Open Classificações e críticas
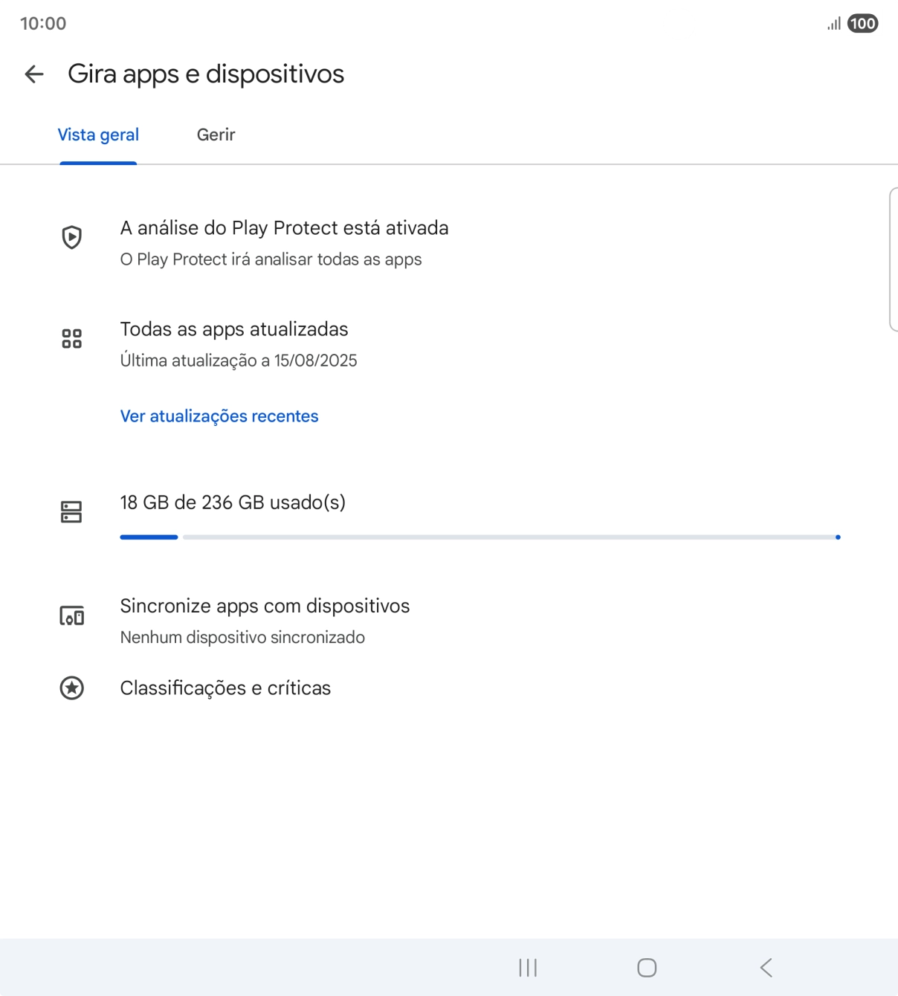898x996 pixels. 225,688
